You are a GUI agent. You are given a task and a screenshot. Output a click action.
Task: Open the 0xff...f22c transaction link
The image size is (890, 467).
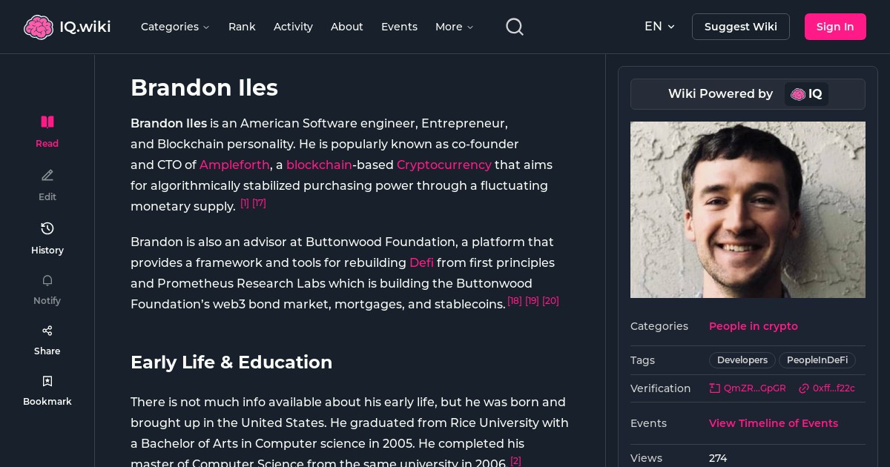[x=827, y=388]
